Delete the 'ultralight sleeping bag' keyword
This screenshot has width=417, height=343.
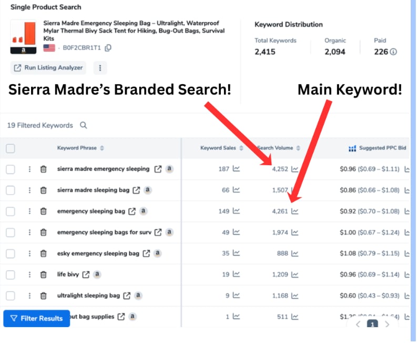click(x=44, y=296)
